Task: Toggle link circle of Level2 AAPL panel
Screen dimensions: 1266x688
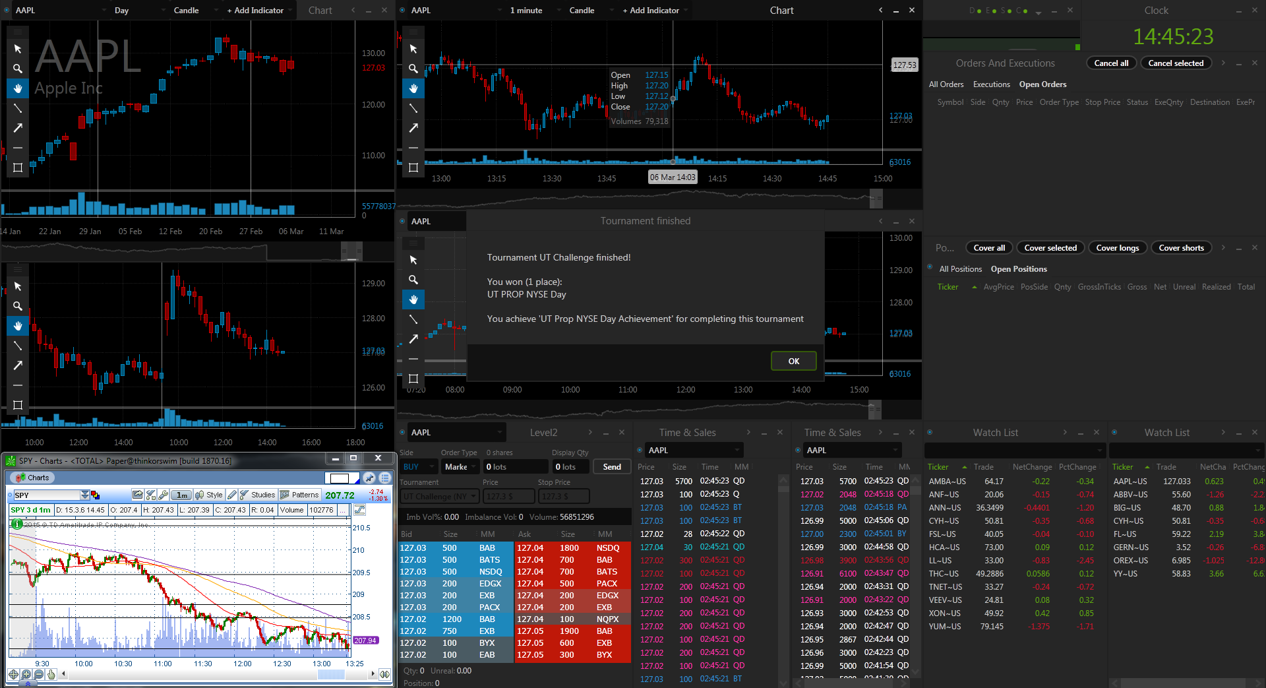Action: click(402, 432)
